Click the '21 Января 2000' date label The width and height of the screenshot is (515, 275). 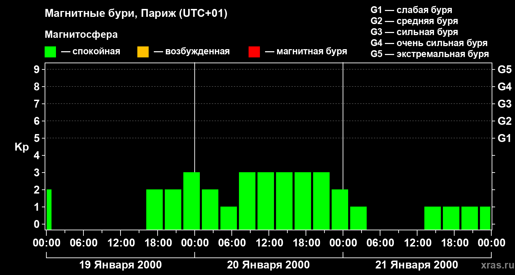pos(416,265)
